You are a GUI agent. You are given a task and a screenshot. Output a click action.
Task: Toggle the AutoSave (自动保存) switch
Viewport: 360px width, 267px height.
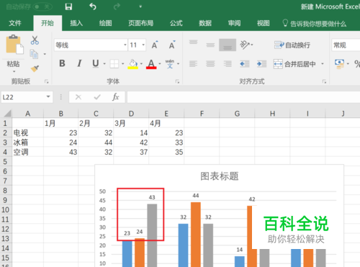tap(42, 6)
